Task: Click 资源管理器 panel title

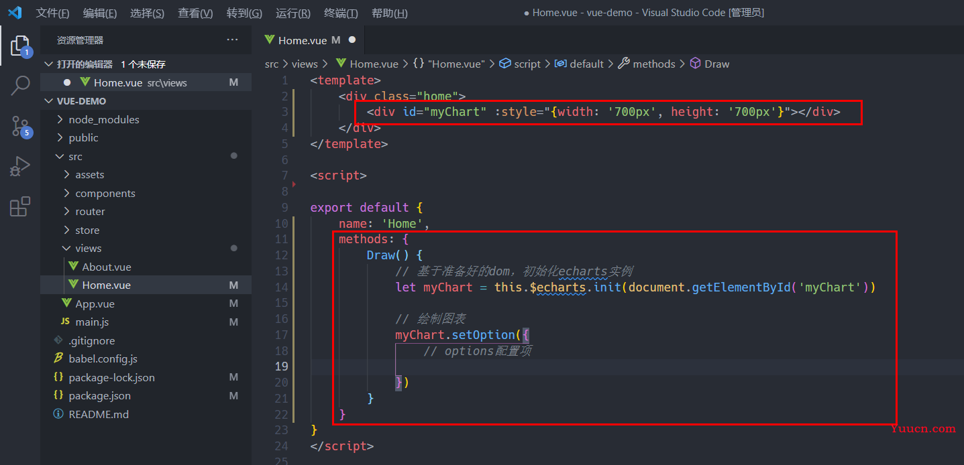Action: 81,40
